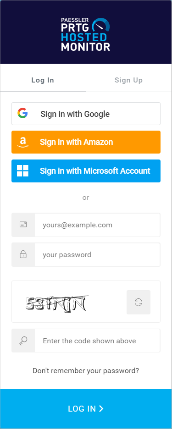
Task: Click the Microsoft windows logo icon
Action: (23, 170)
